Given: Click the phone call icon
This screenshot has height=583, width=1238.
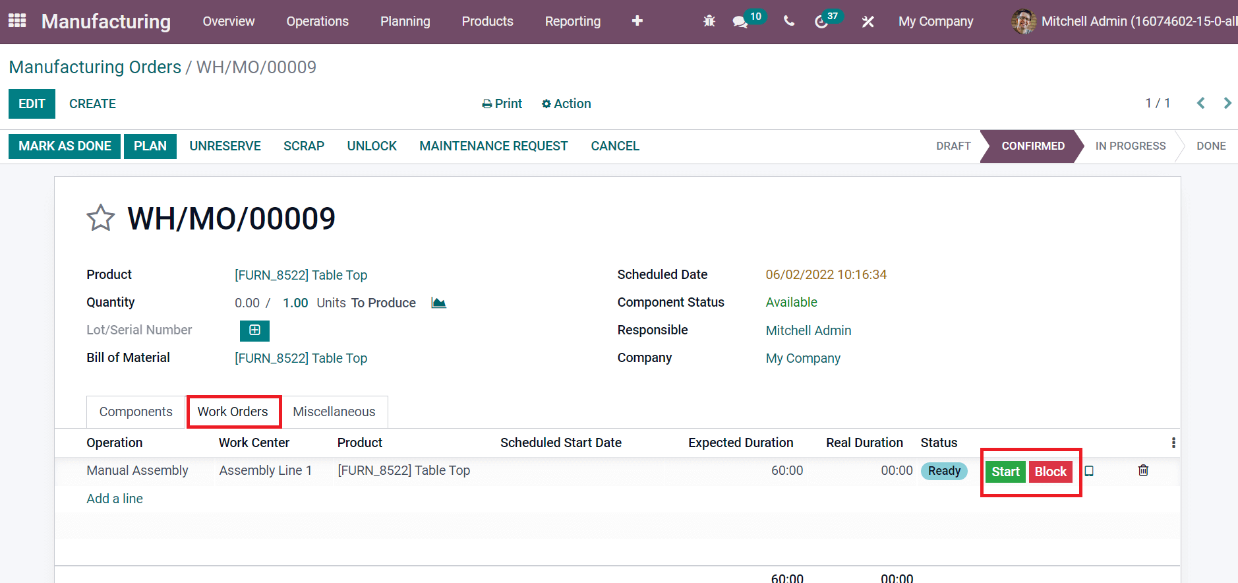Looking at the screenshot, I should [x=789, y=21].
